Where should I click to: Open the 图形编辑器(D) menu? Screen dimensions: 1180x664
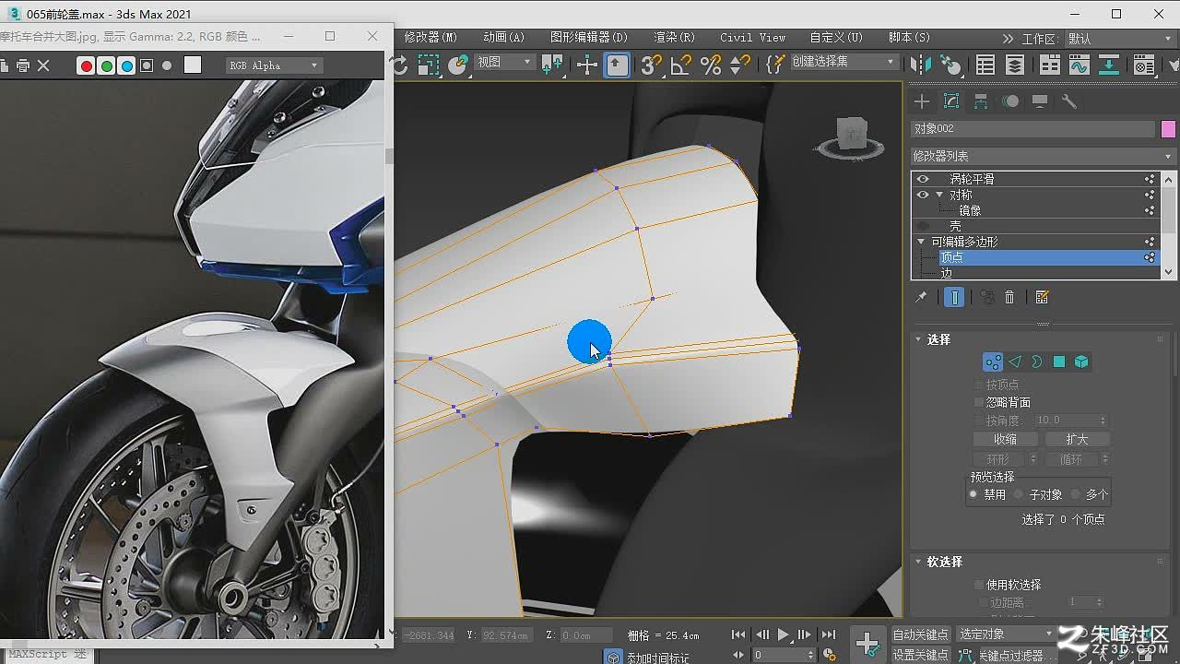tap(589, 37)
